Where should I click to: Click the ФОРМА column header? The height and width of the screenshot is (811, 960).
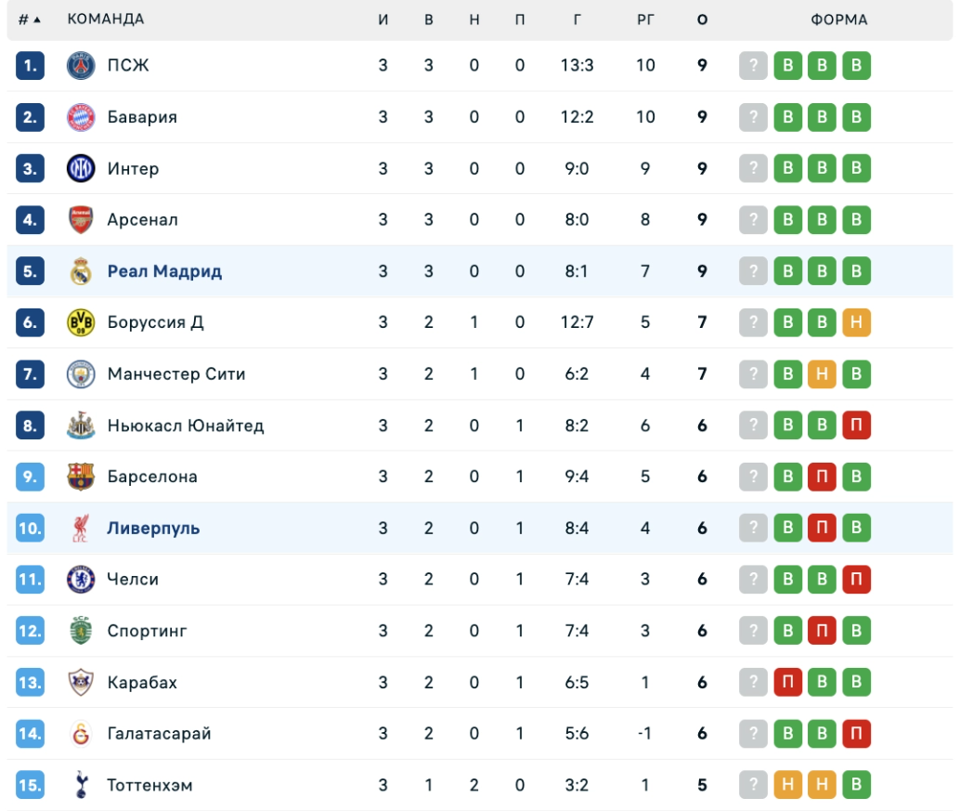coord(839,20)
